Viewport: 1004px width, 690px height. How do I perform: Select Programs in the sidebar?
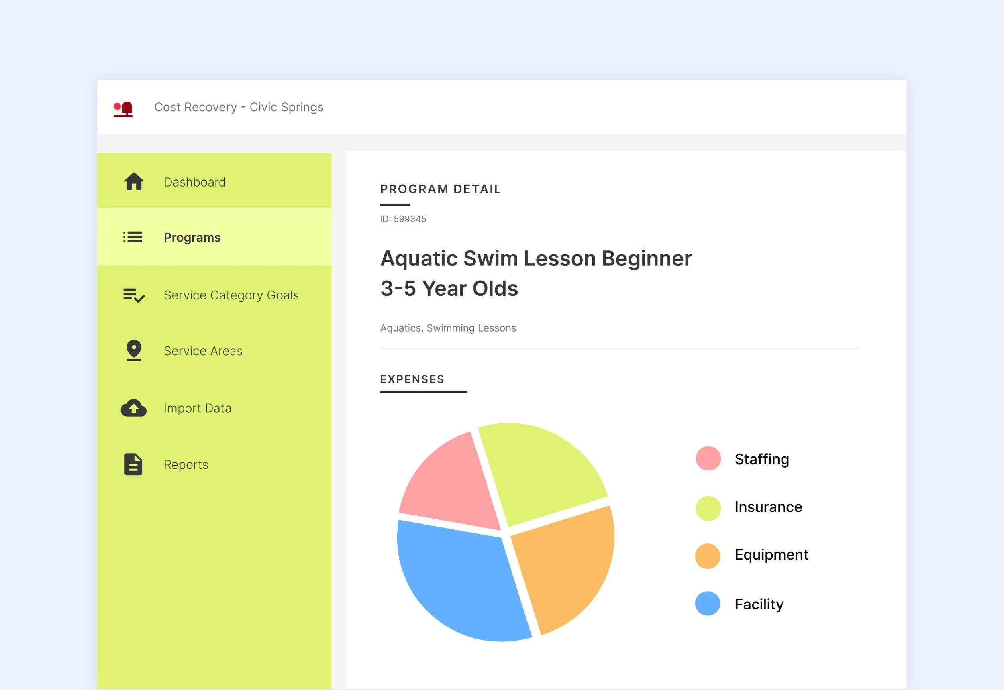(192, 237)
